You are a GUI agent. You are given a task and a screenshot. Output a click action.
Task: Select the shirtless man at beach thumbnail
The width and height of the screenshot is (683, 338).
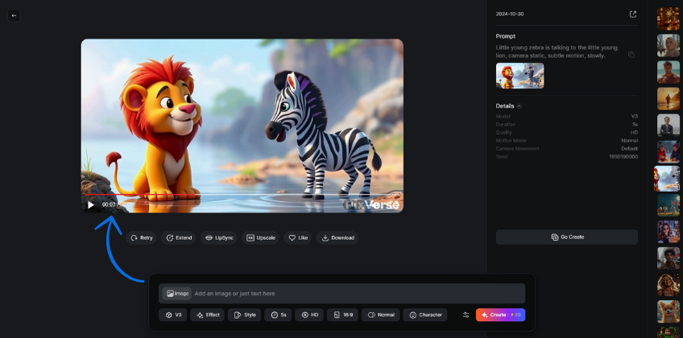[x=669, y=72]
